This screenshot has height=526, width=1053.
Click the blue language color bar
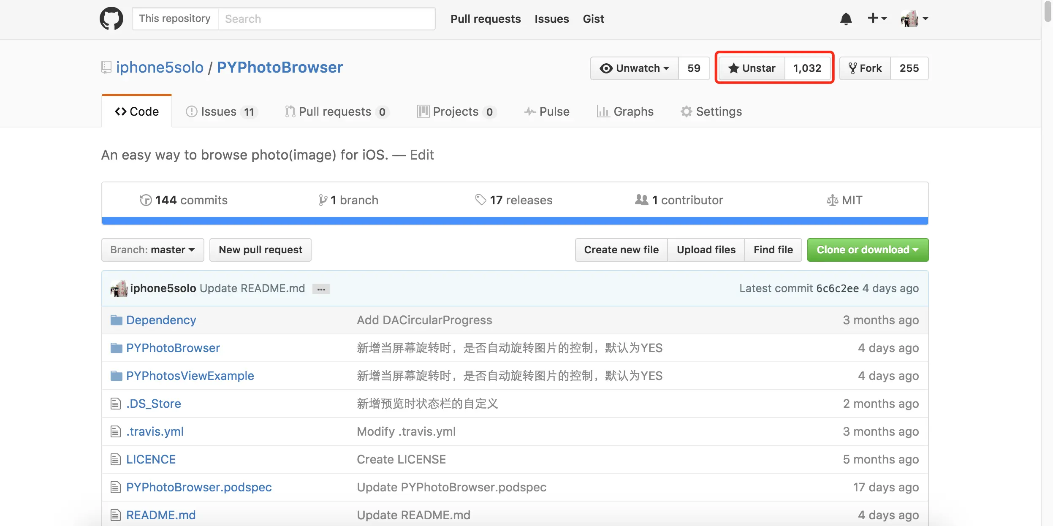[515, 221]
